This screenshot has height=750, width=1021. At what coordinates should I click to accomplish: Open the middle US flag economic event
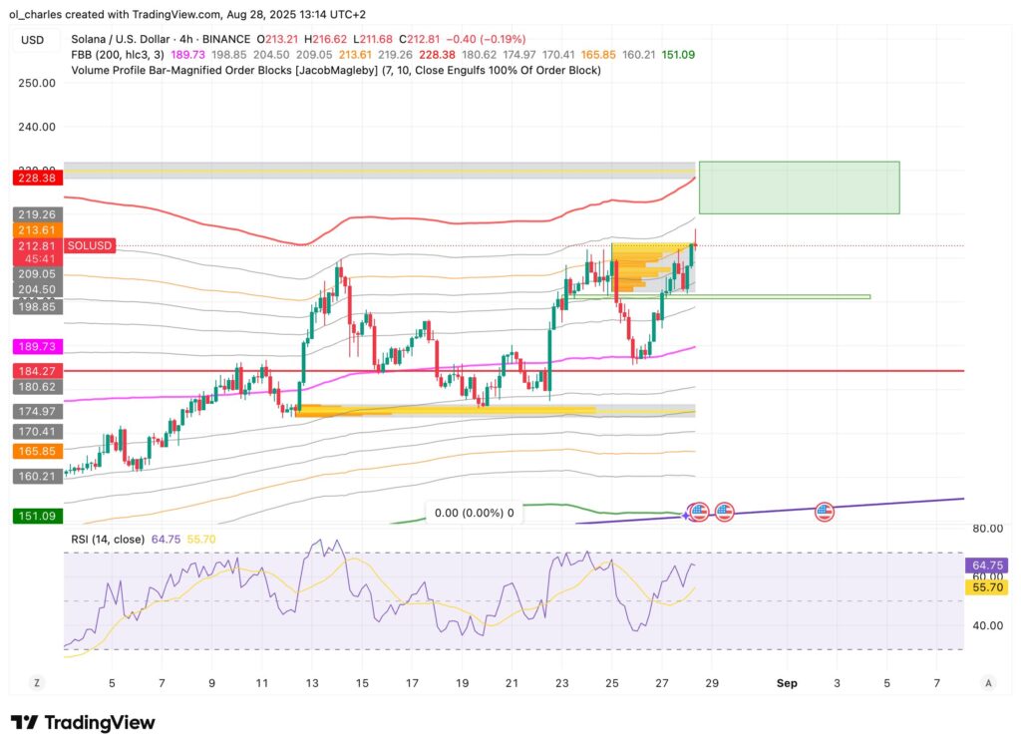click(x=725, y=512)
